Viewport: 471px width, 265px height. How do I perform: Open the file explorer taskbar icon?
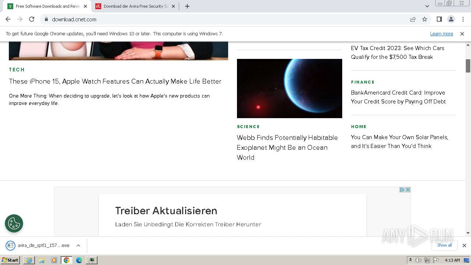pyautogui.click(x=42, y=260)
